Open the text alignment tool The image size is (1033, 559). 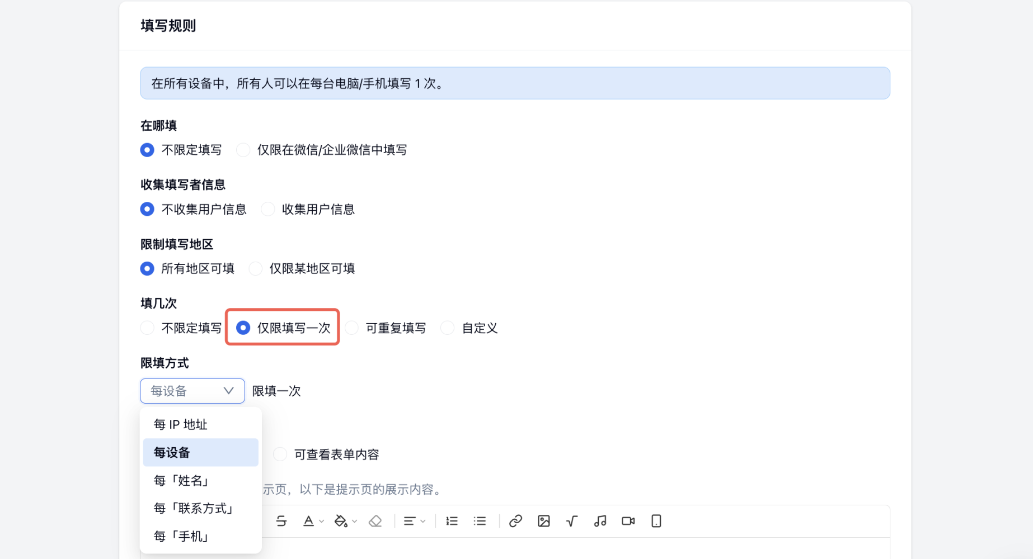point(410,521)
